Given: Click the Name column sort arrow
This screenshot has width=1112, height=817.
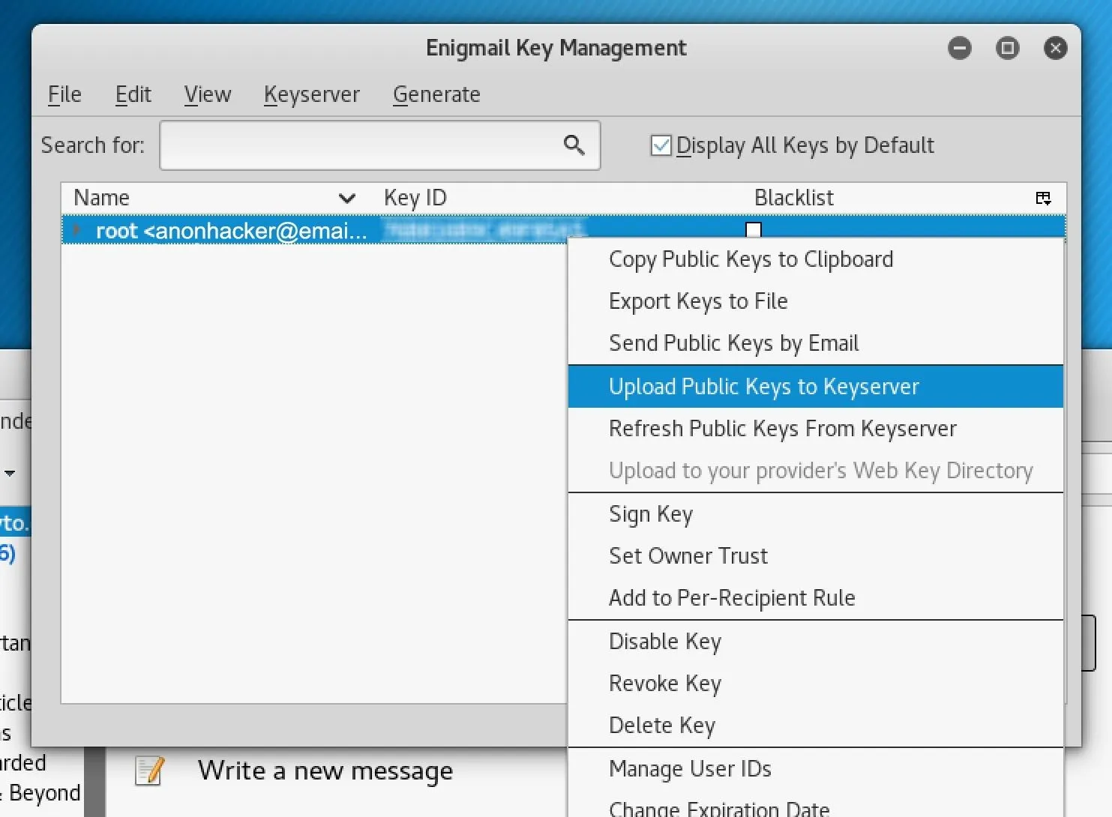Looking at the screenshot, I should (x=346, y=198).
